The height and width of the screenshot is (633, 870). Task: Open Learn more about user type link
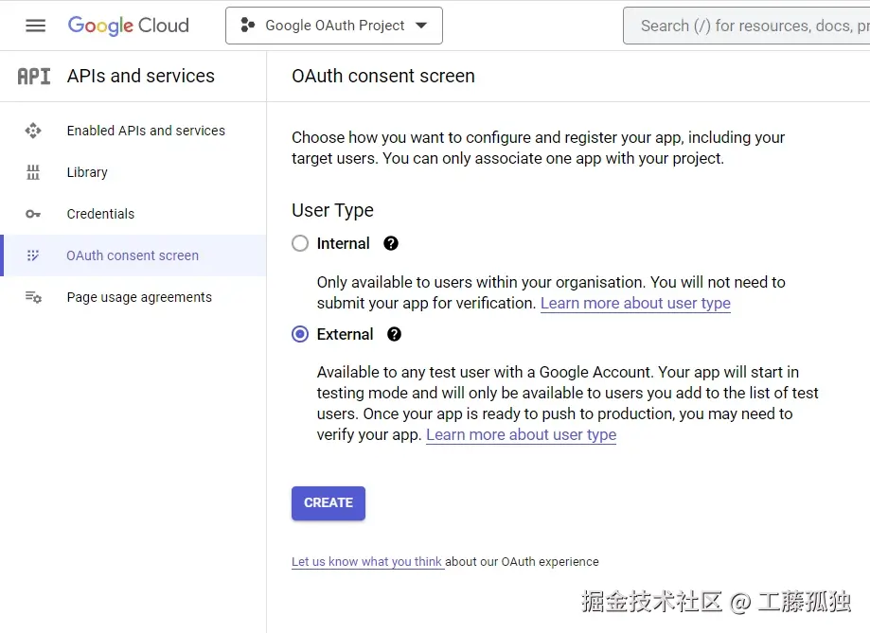(x=635, y=303)
